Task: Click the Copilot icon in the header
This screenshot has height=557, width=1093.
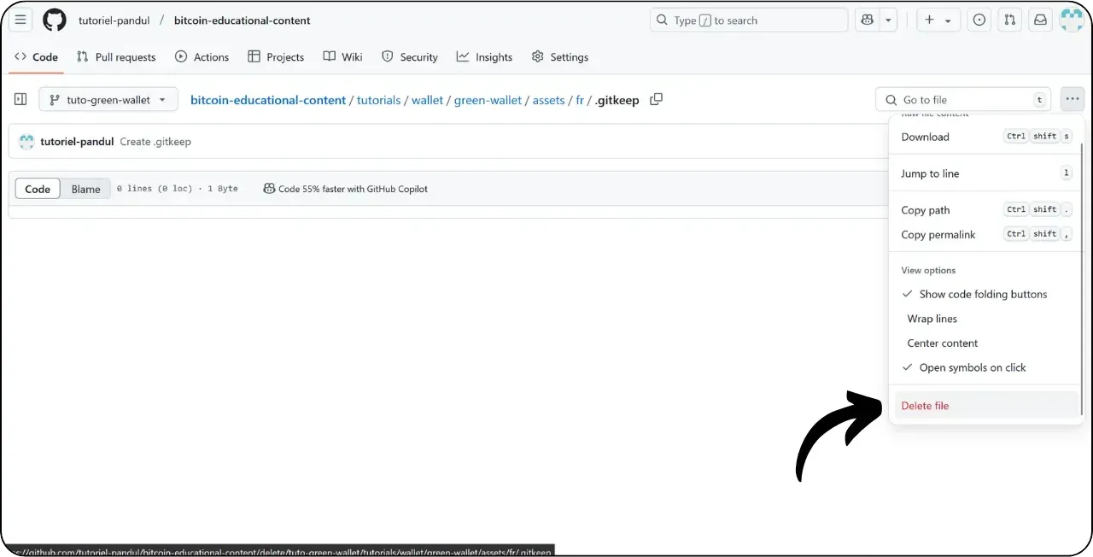Action: coord(866,20)
